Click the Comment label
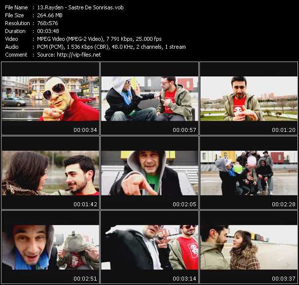Viewport: 299px width, 285px height. [16, 55]
